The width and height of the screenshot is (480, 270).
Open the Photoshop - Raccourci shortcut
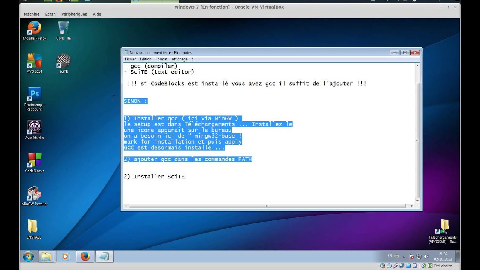[34, 99]
